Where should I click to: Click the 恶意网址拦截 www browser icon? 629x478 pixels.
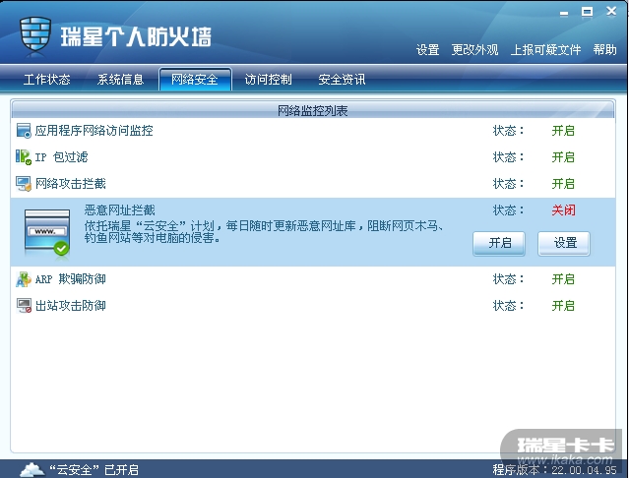tap(47, 232)
